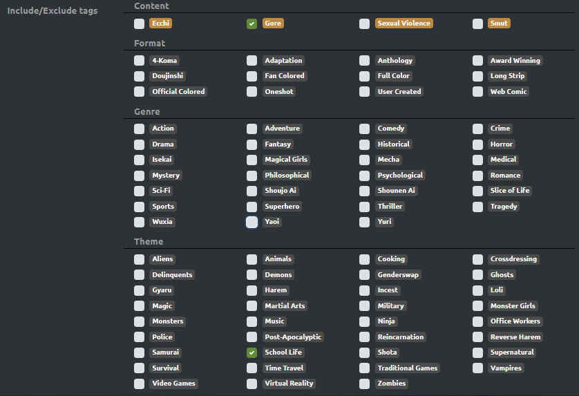Uncheck the Gore content checkbox
Screen dimensions: 579x396
click(251, 23)
